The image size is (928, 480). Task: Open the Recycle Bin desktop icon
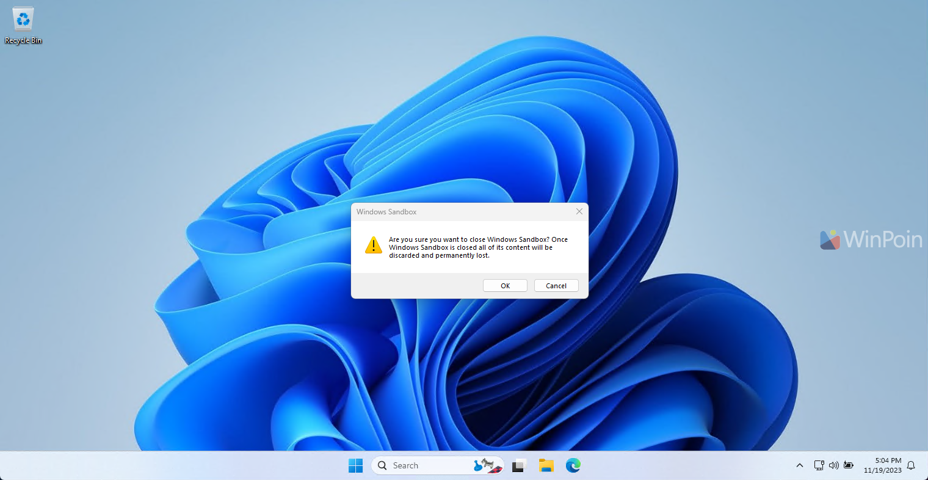[x=23, y=26]
